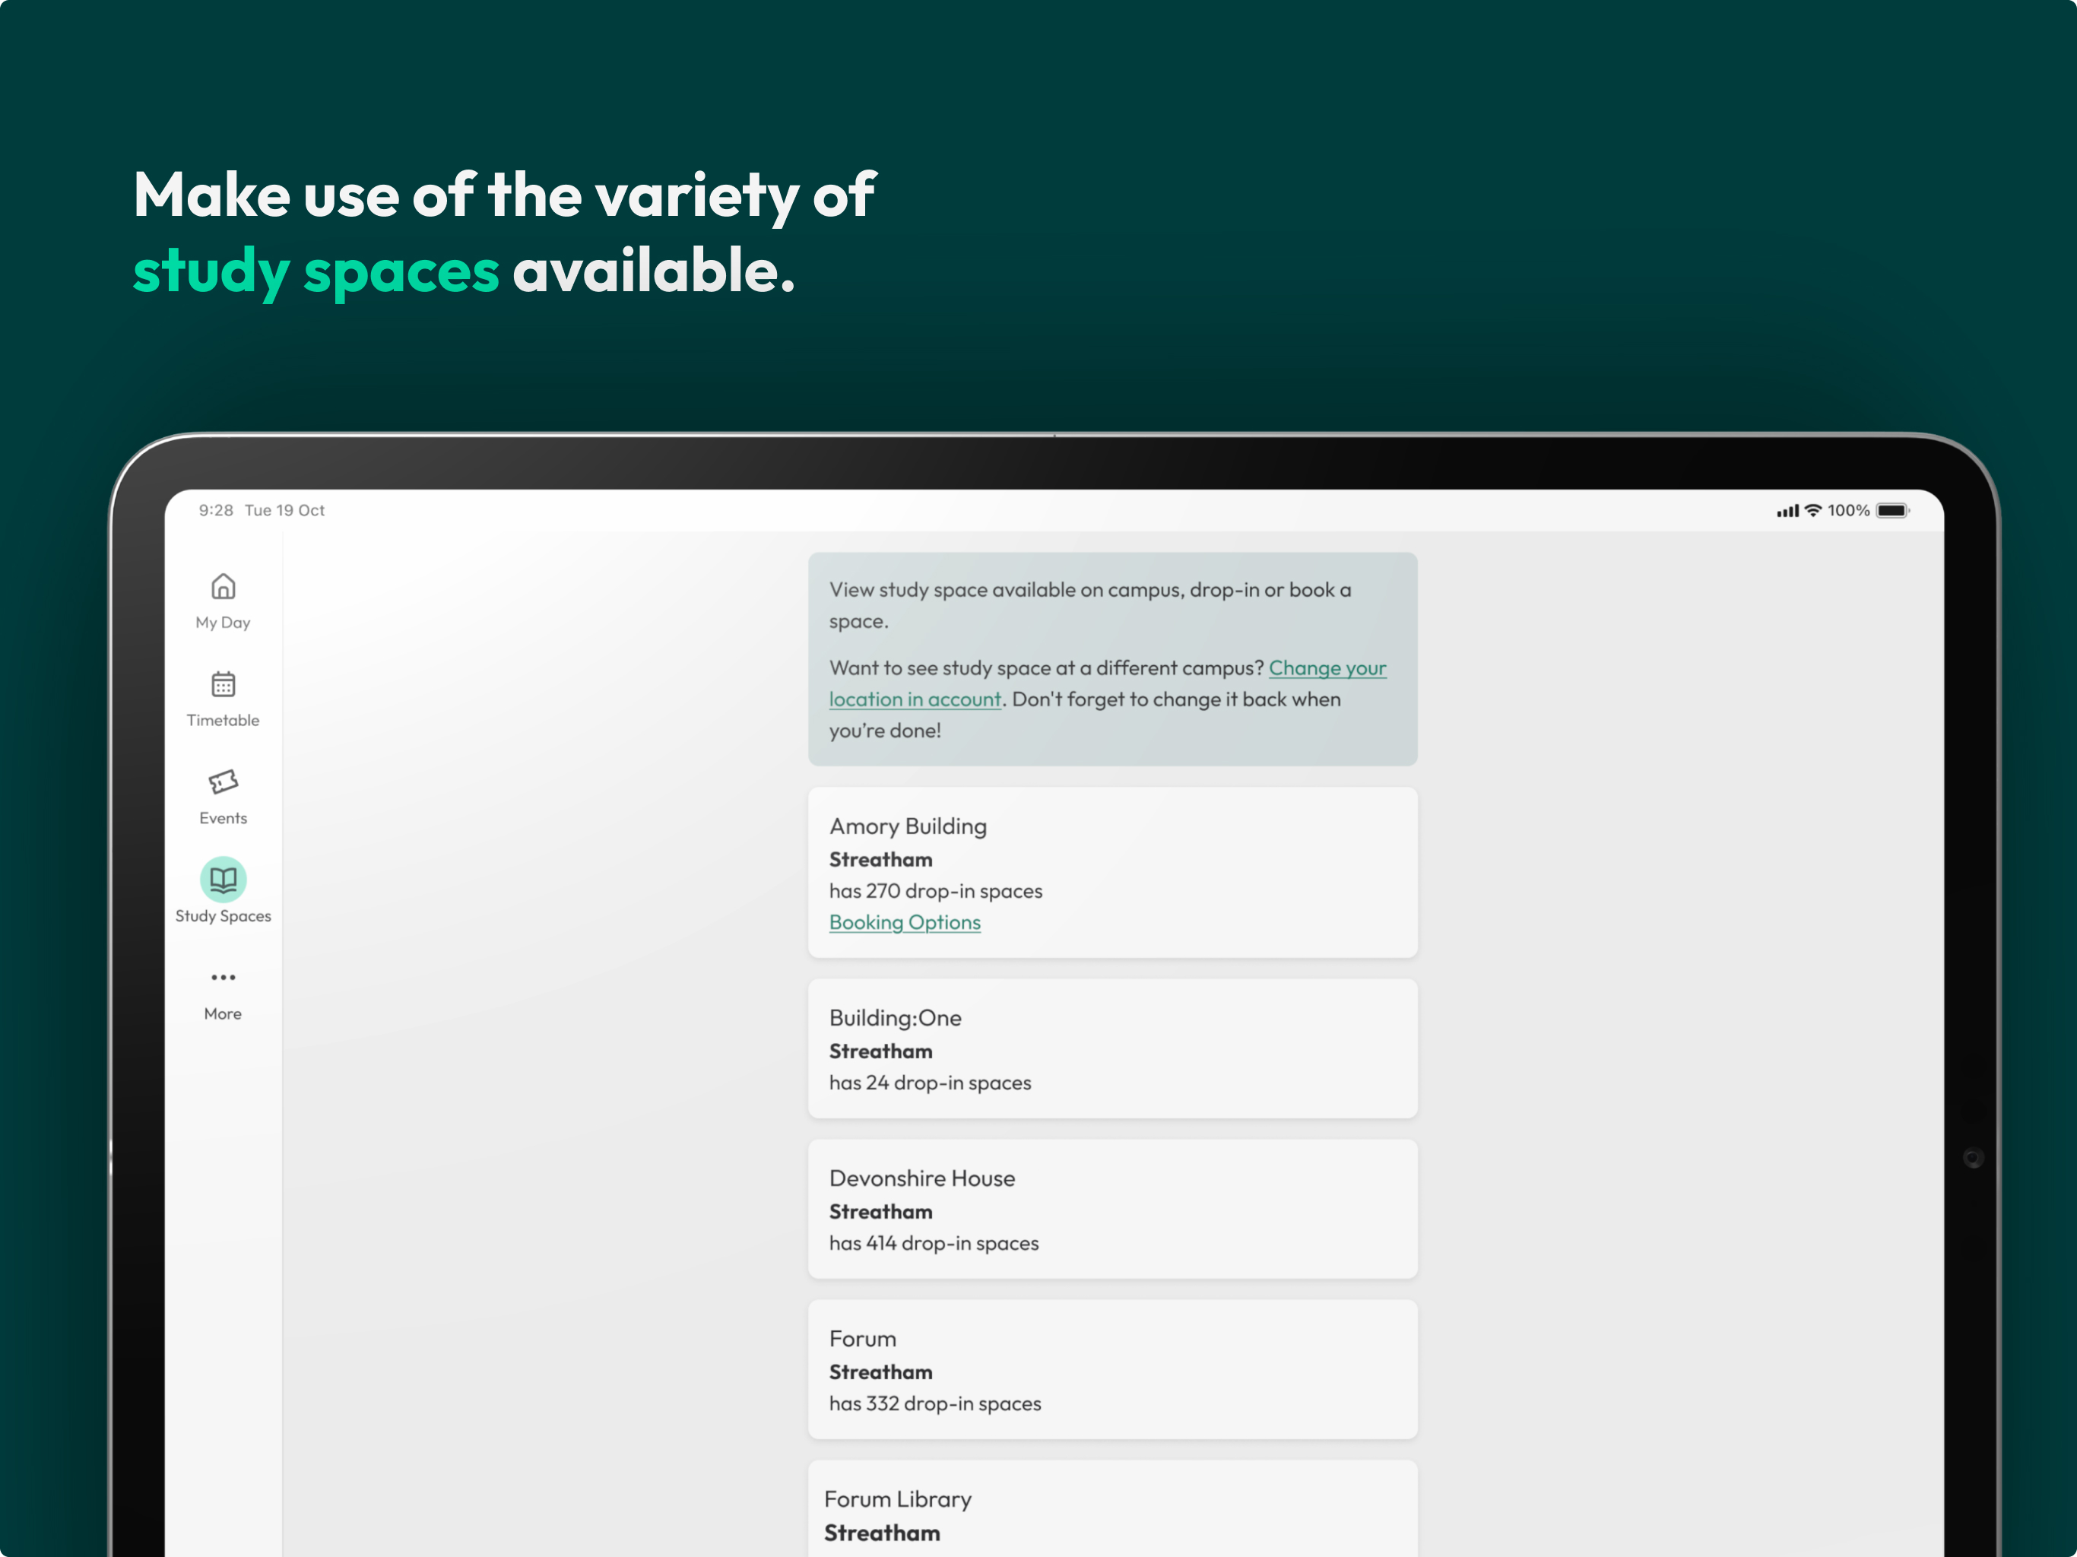Click Streatham under Devonshire House
The image size is (2077, 1557).
[881, 1211]
